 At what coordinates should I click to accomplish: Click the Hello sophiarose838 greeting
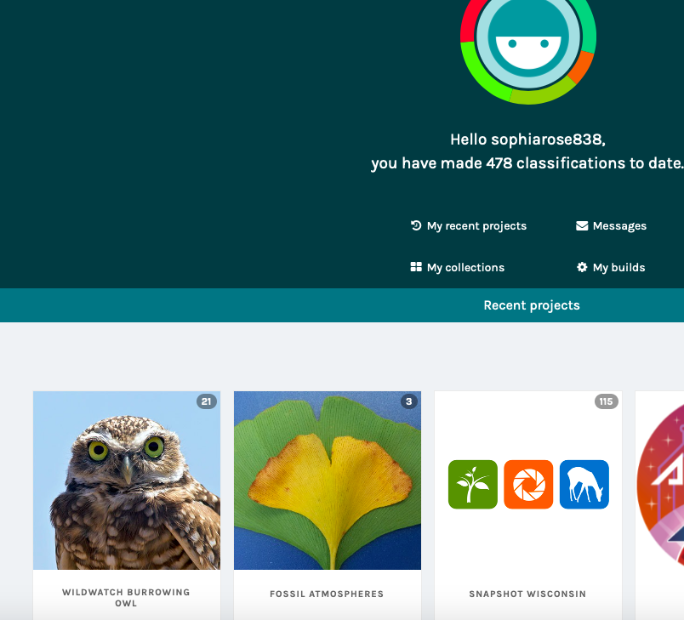point(527,139)
